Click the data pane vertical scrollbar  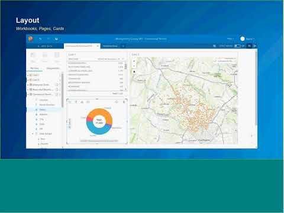pos(63,90)
